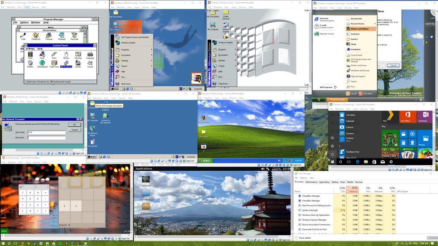Open Notepad icon in Windows 3.1 Accessories
The height and width of the screenshot is (246, 438).
click(62, 36)
